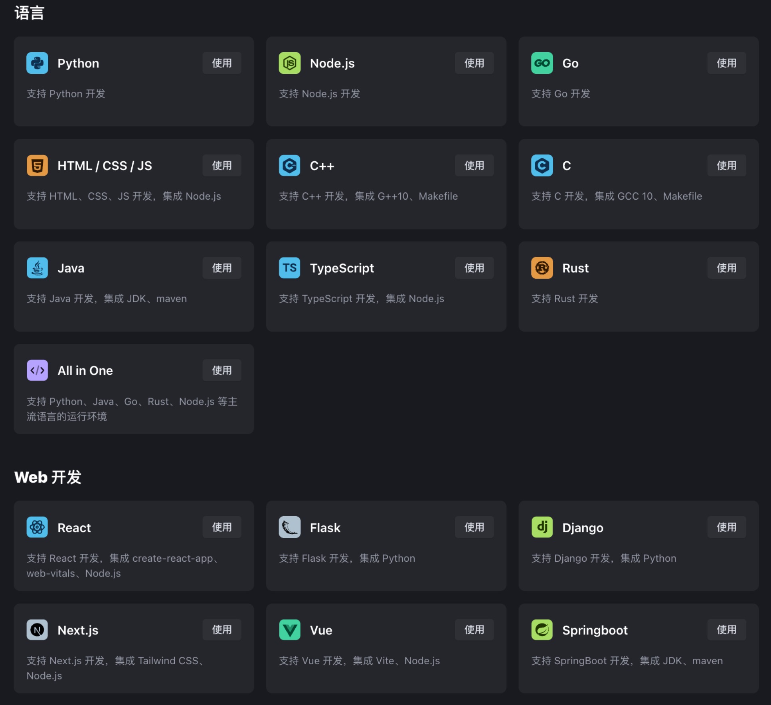Click the Springboot leaf icon
This screenshot has height=705, width=771.
coord(542,630)
